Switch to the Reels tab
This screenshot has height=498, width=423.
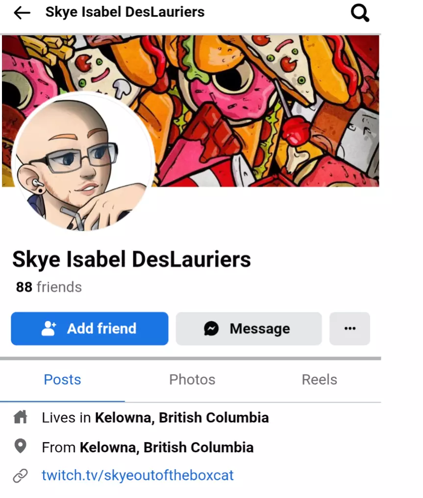[x=319, y=380]
